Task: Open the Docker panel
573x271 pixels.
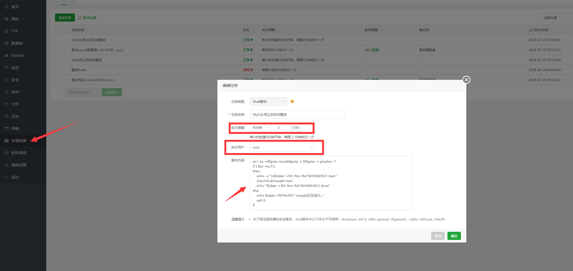Action: tap(17, 55)
